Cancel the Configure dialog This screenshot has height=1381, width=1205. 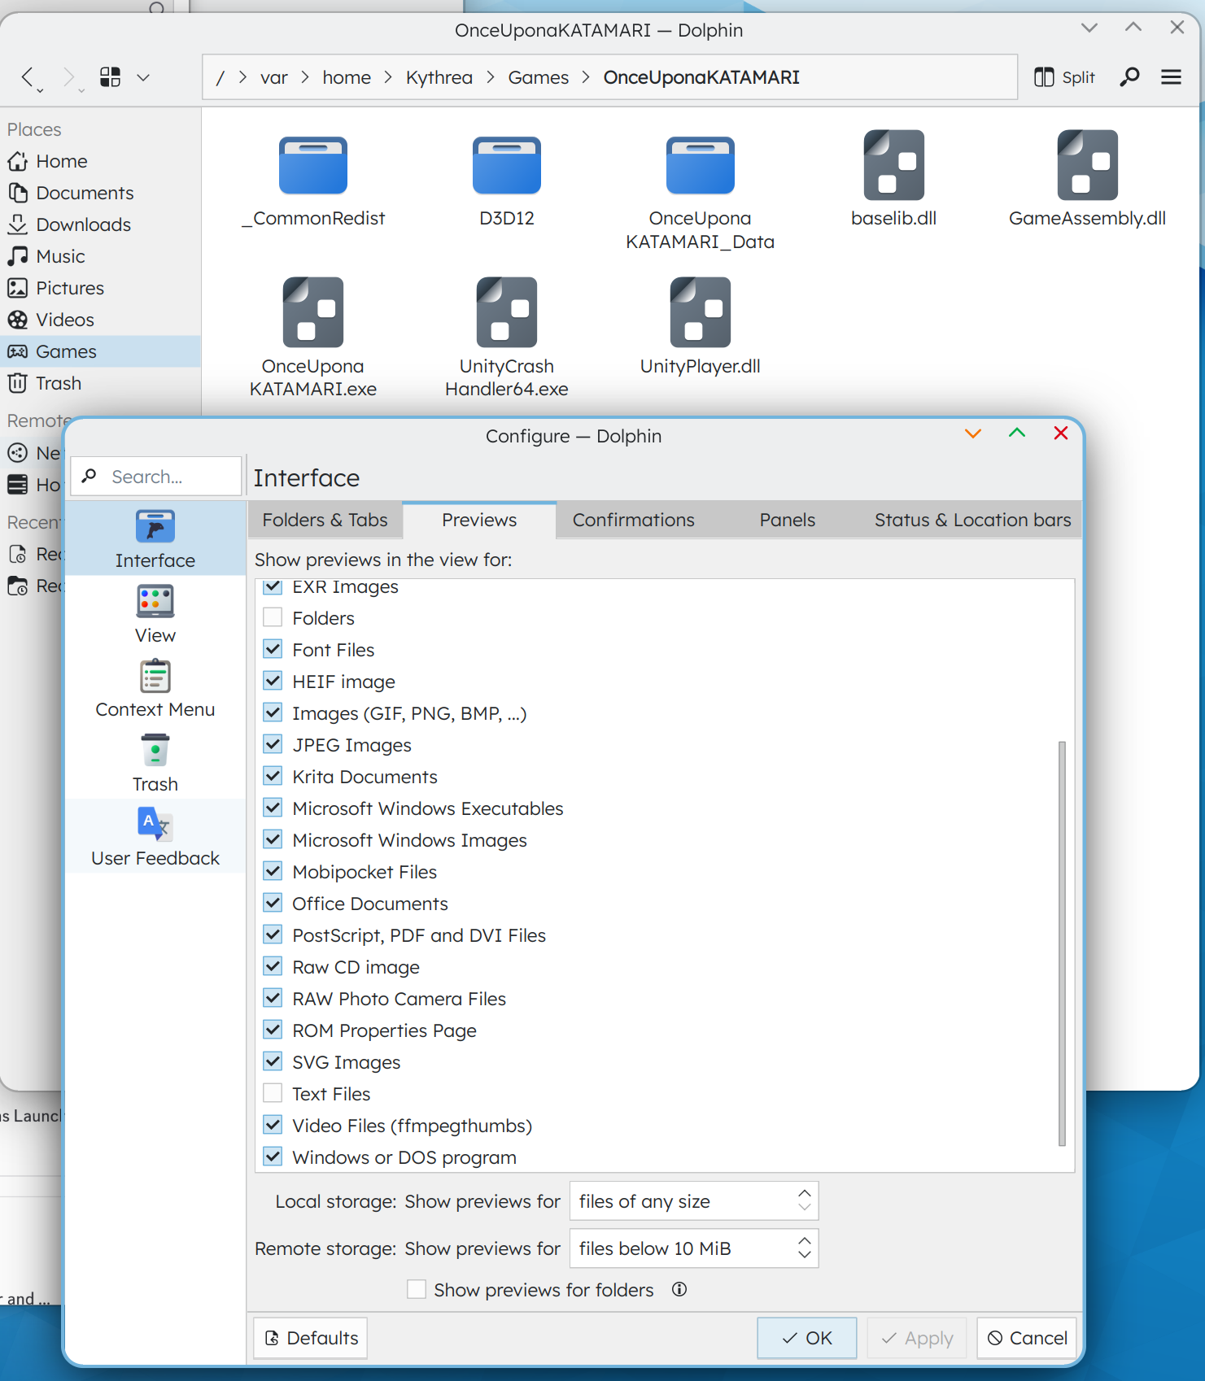pyautogui.click(x=1027, y=1338)
